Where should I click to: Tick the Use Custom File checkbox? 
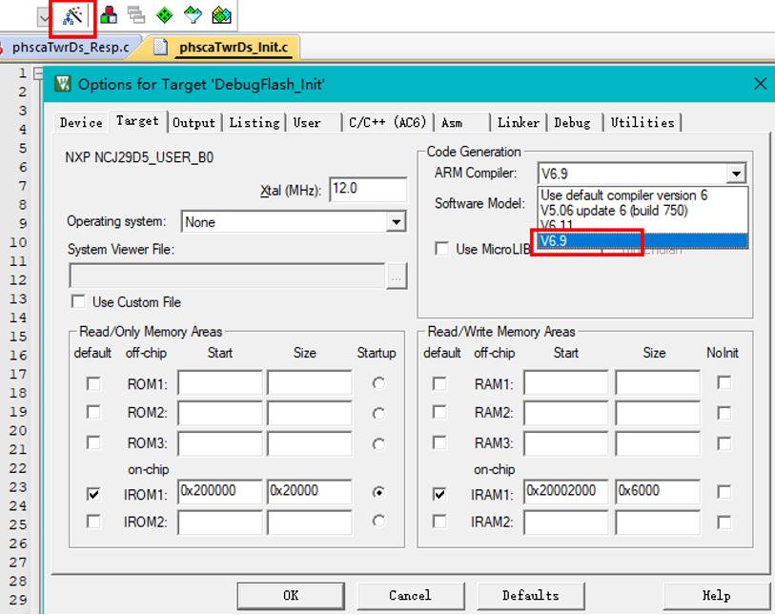coord(79,302)
